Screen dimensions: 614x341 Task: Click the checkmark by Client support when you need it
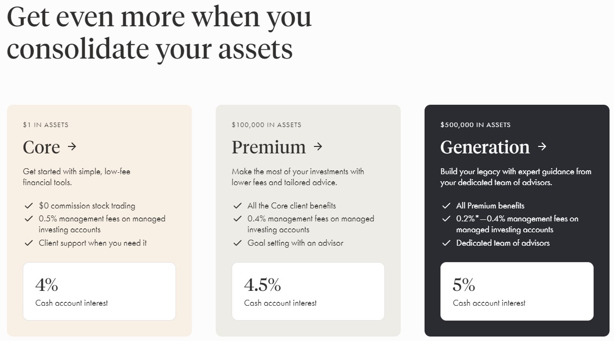point(28,243)
